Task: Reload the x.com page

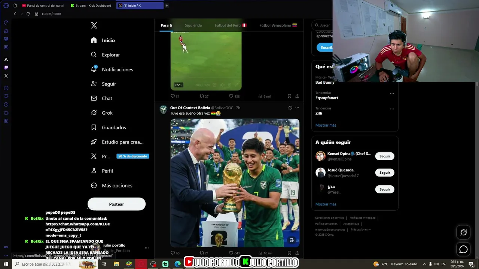Action: (x=28, y=14)
